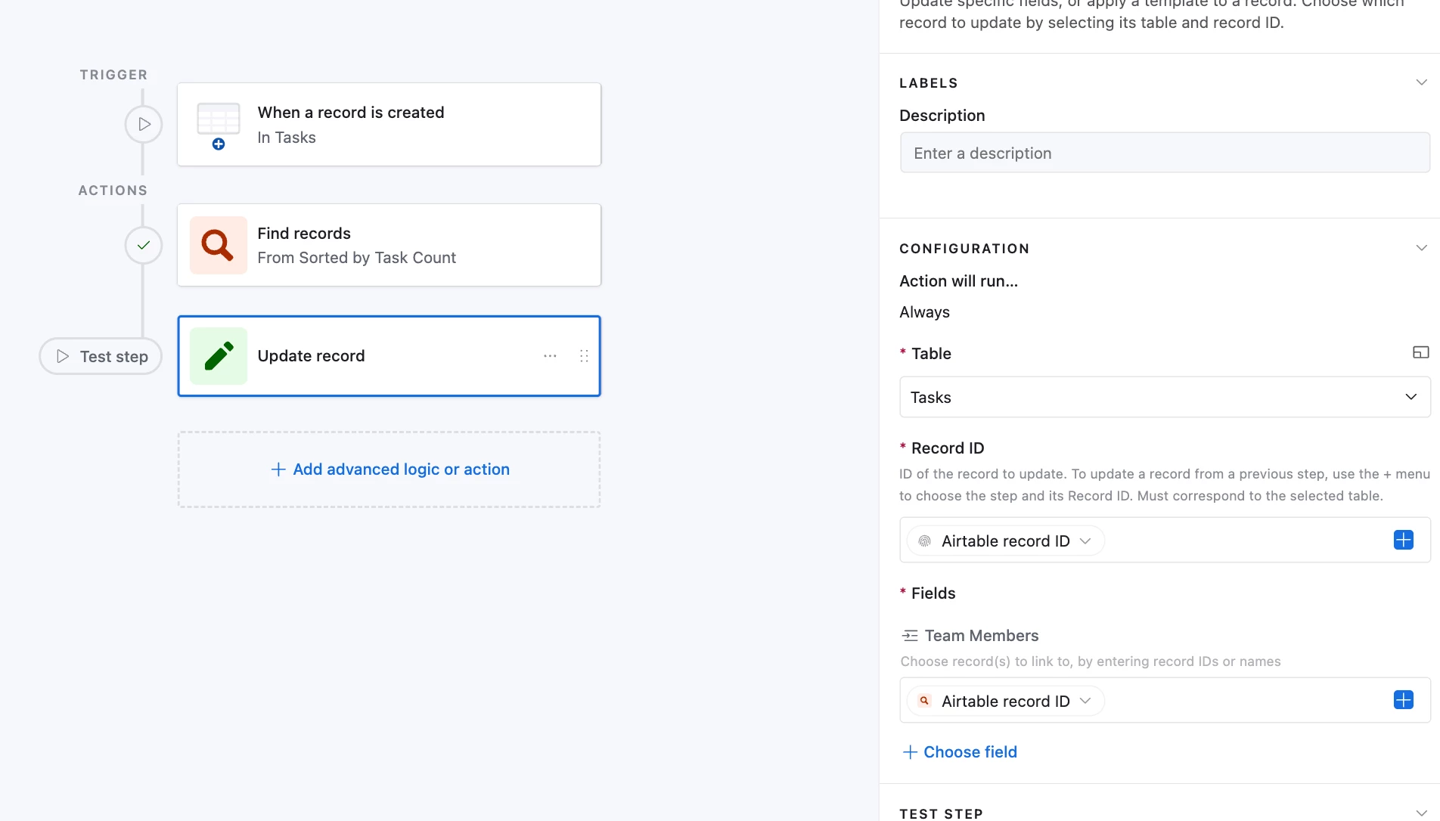Image resolution: width=1440 pixels, height=821 pixels.
Task: Collapse the Configuration section
Action: [1421, 248]
